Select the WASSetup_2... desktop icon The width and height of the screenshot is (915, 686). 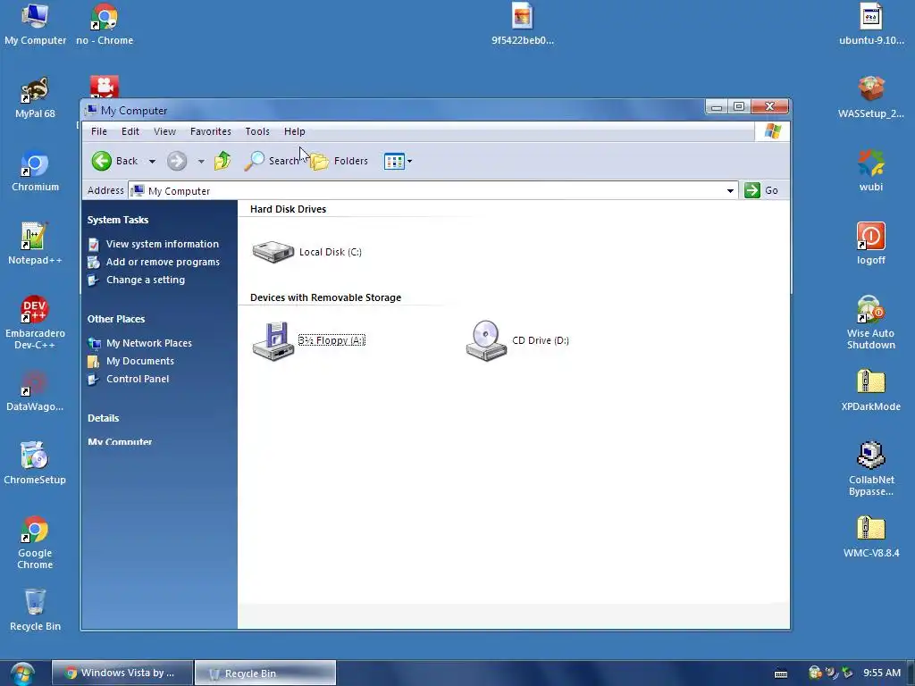[x=871, y=98]
